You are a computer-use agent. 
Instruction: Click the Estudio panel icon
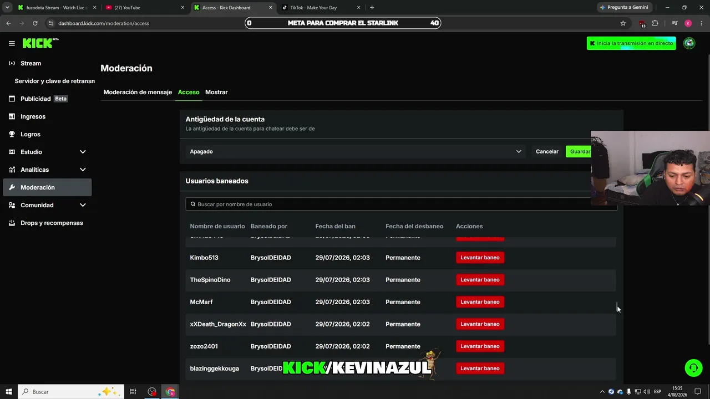[x=12, y=152]
